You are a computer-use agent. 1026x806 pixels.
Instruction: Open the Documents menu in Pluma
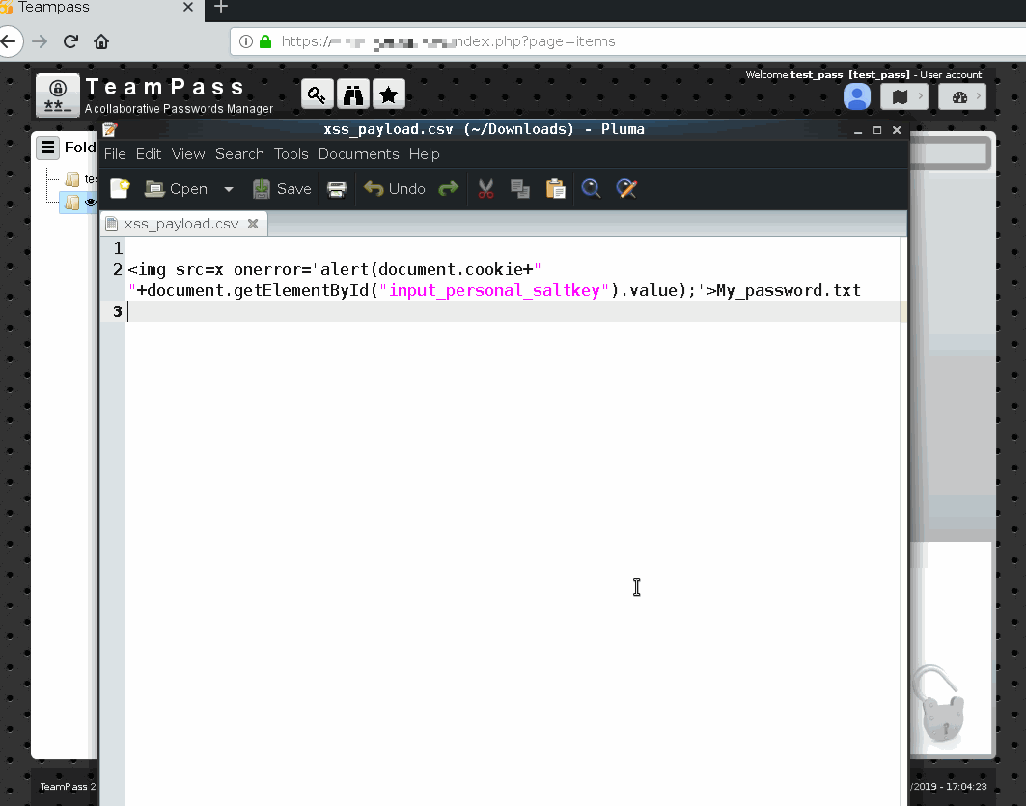pos(358,153)
